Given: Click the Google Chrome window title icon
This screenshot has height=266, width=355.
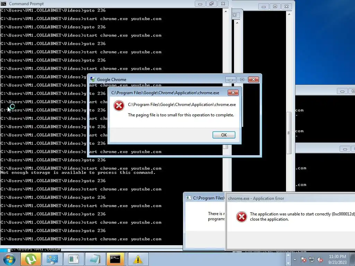Looking at the screenshot, I should tap(93, 79).
